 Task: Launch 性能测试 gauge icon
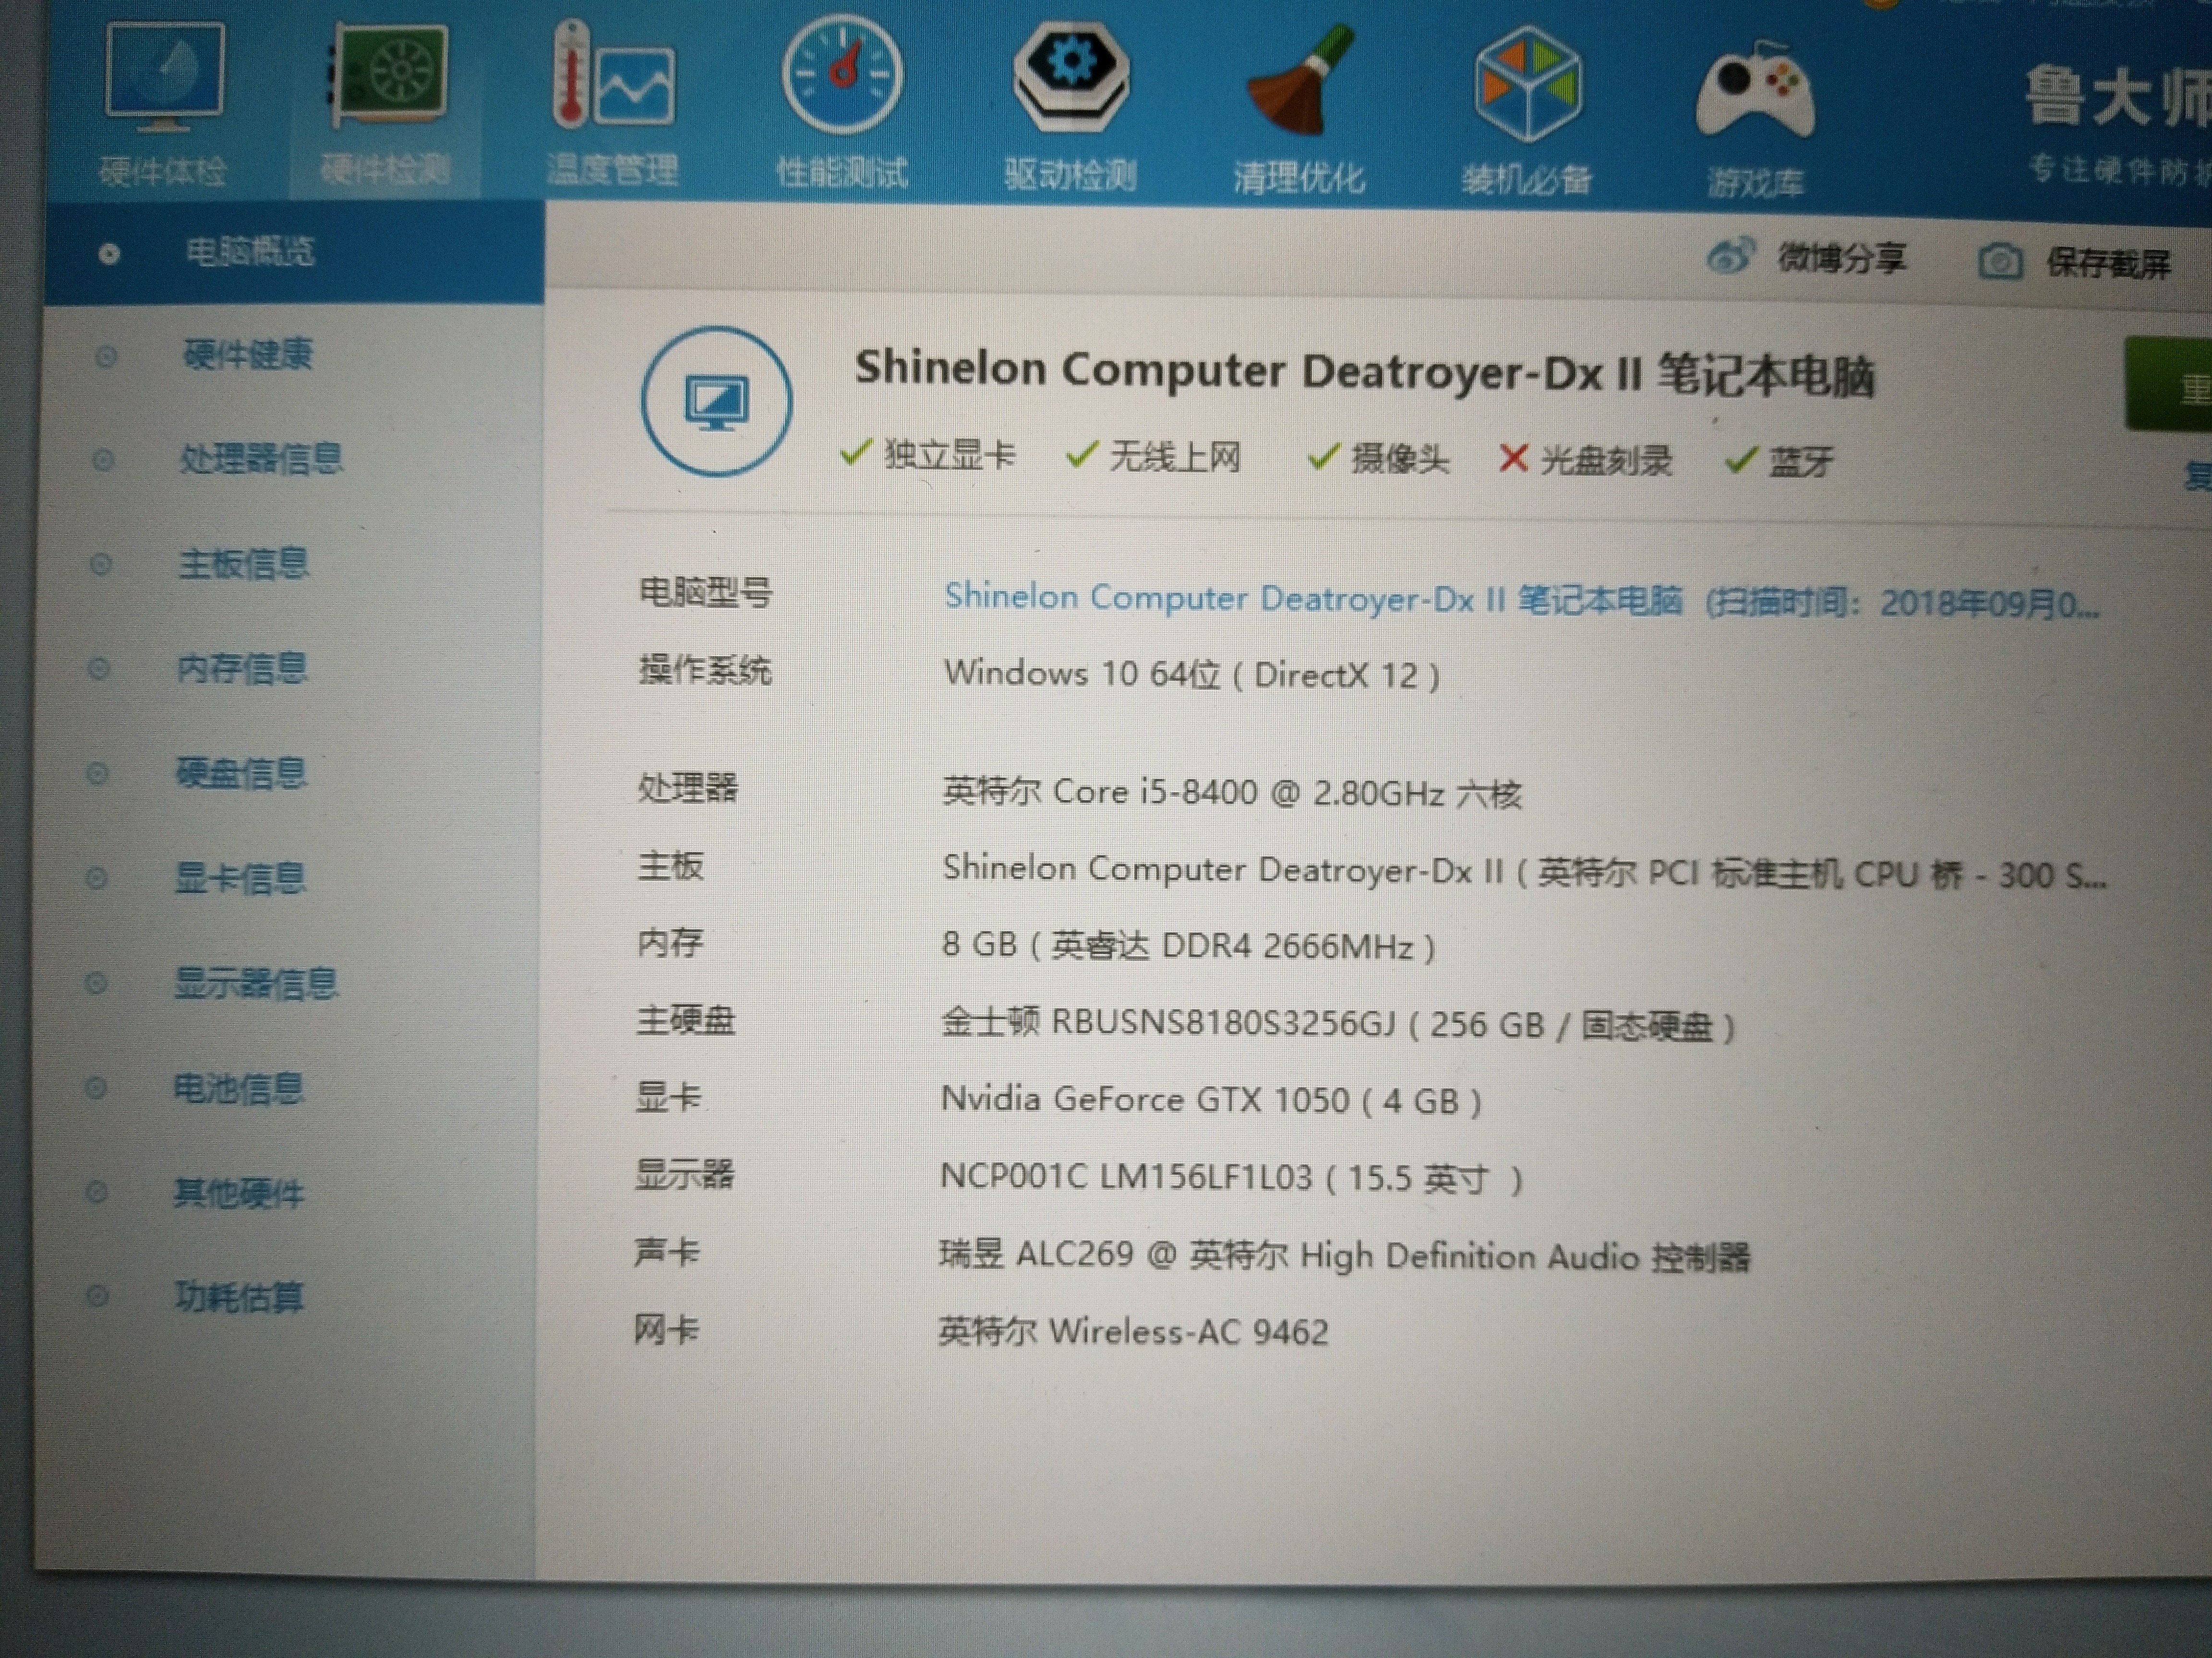point(842,75)
